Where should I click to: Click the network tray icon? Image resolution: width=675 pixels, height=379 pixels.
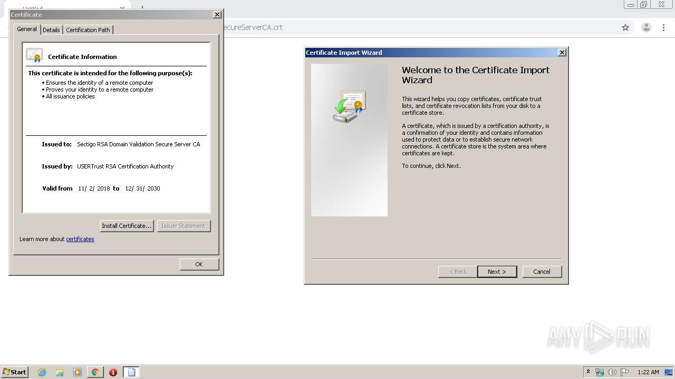click(x=600, y=372)
